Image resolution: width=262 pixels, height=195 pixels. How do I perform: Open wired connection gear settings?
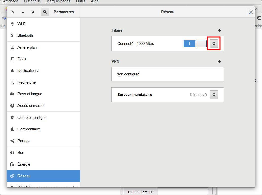(x=214, y=44)
